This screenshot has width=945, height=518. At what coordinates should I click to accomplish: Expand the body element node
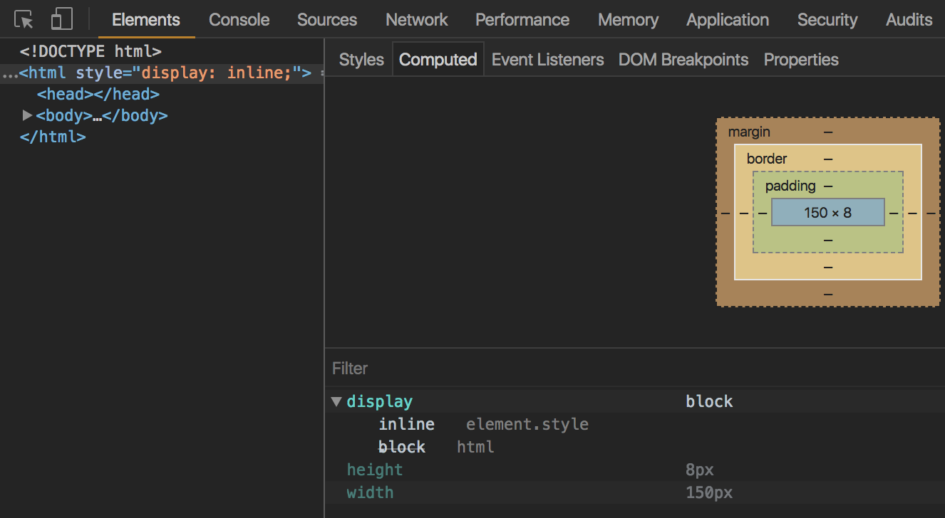(x=28, y=115)
